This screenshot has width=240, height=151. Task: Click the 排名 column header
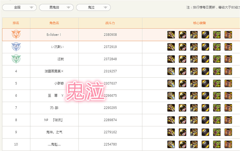16,23
